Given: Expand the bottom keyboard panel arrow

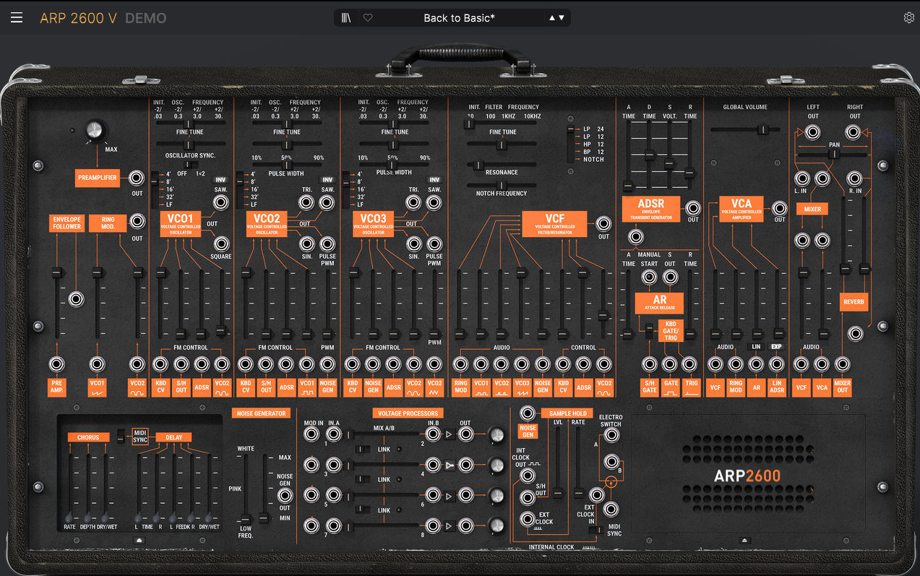Looking at the screenshot, I should coord(744,539).
